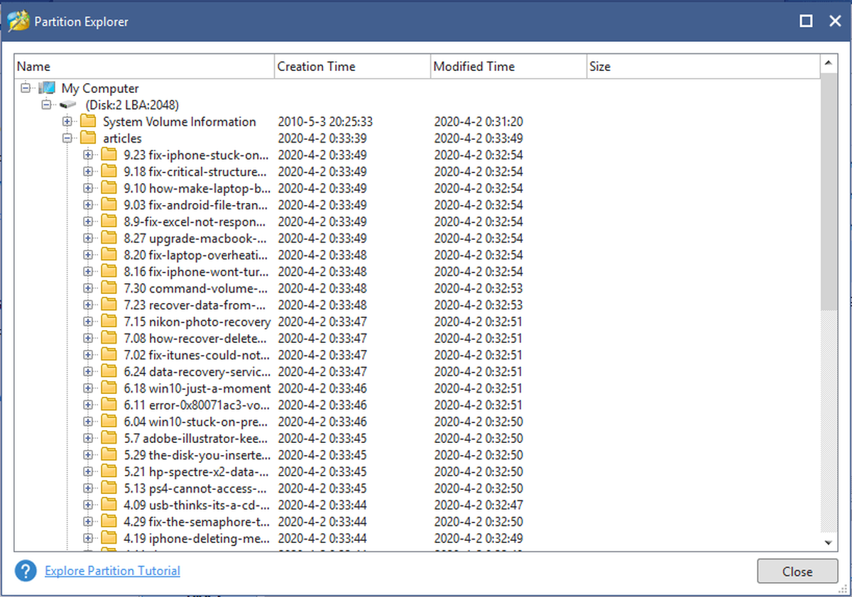The height and width of the screenshot is (597, 852).
Task: Click the 7.23 recover-data-from folder icon
Action: coord(109,305)
